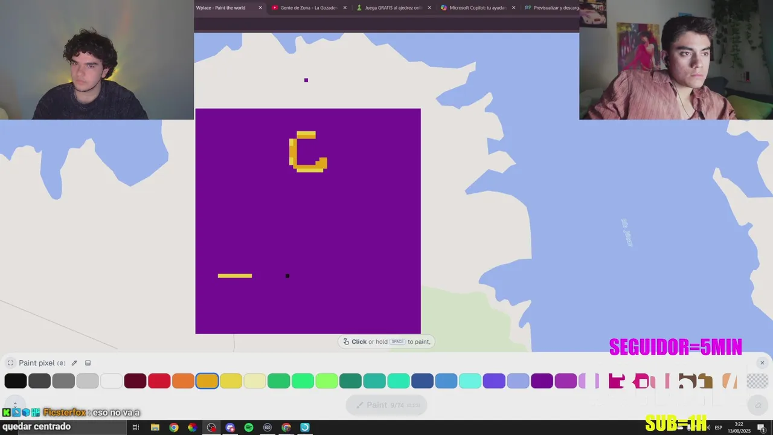Click the eraser button right of Paint

click(758, 405)
